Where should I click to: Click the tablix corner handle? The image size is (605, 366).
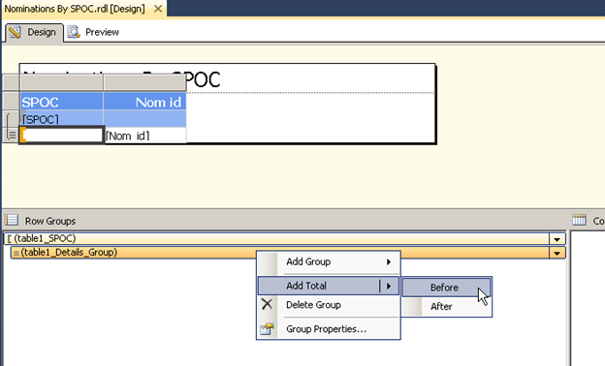click(x=11, y=83)
